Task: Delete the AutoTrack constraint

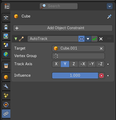Action: [101, 39]
